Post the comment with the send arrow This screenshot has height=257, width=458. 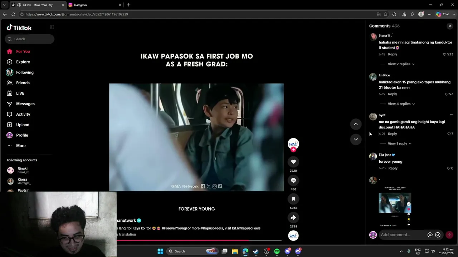(449, 235)
